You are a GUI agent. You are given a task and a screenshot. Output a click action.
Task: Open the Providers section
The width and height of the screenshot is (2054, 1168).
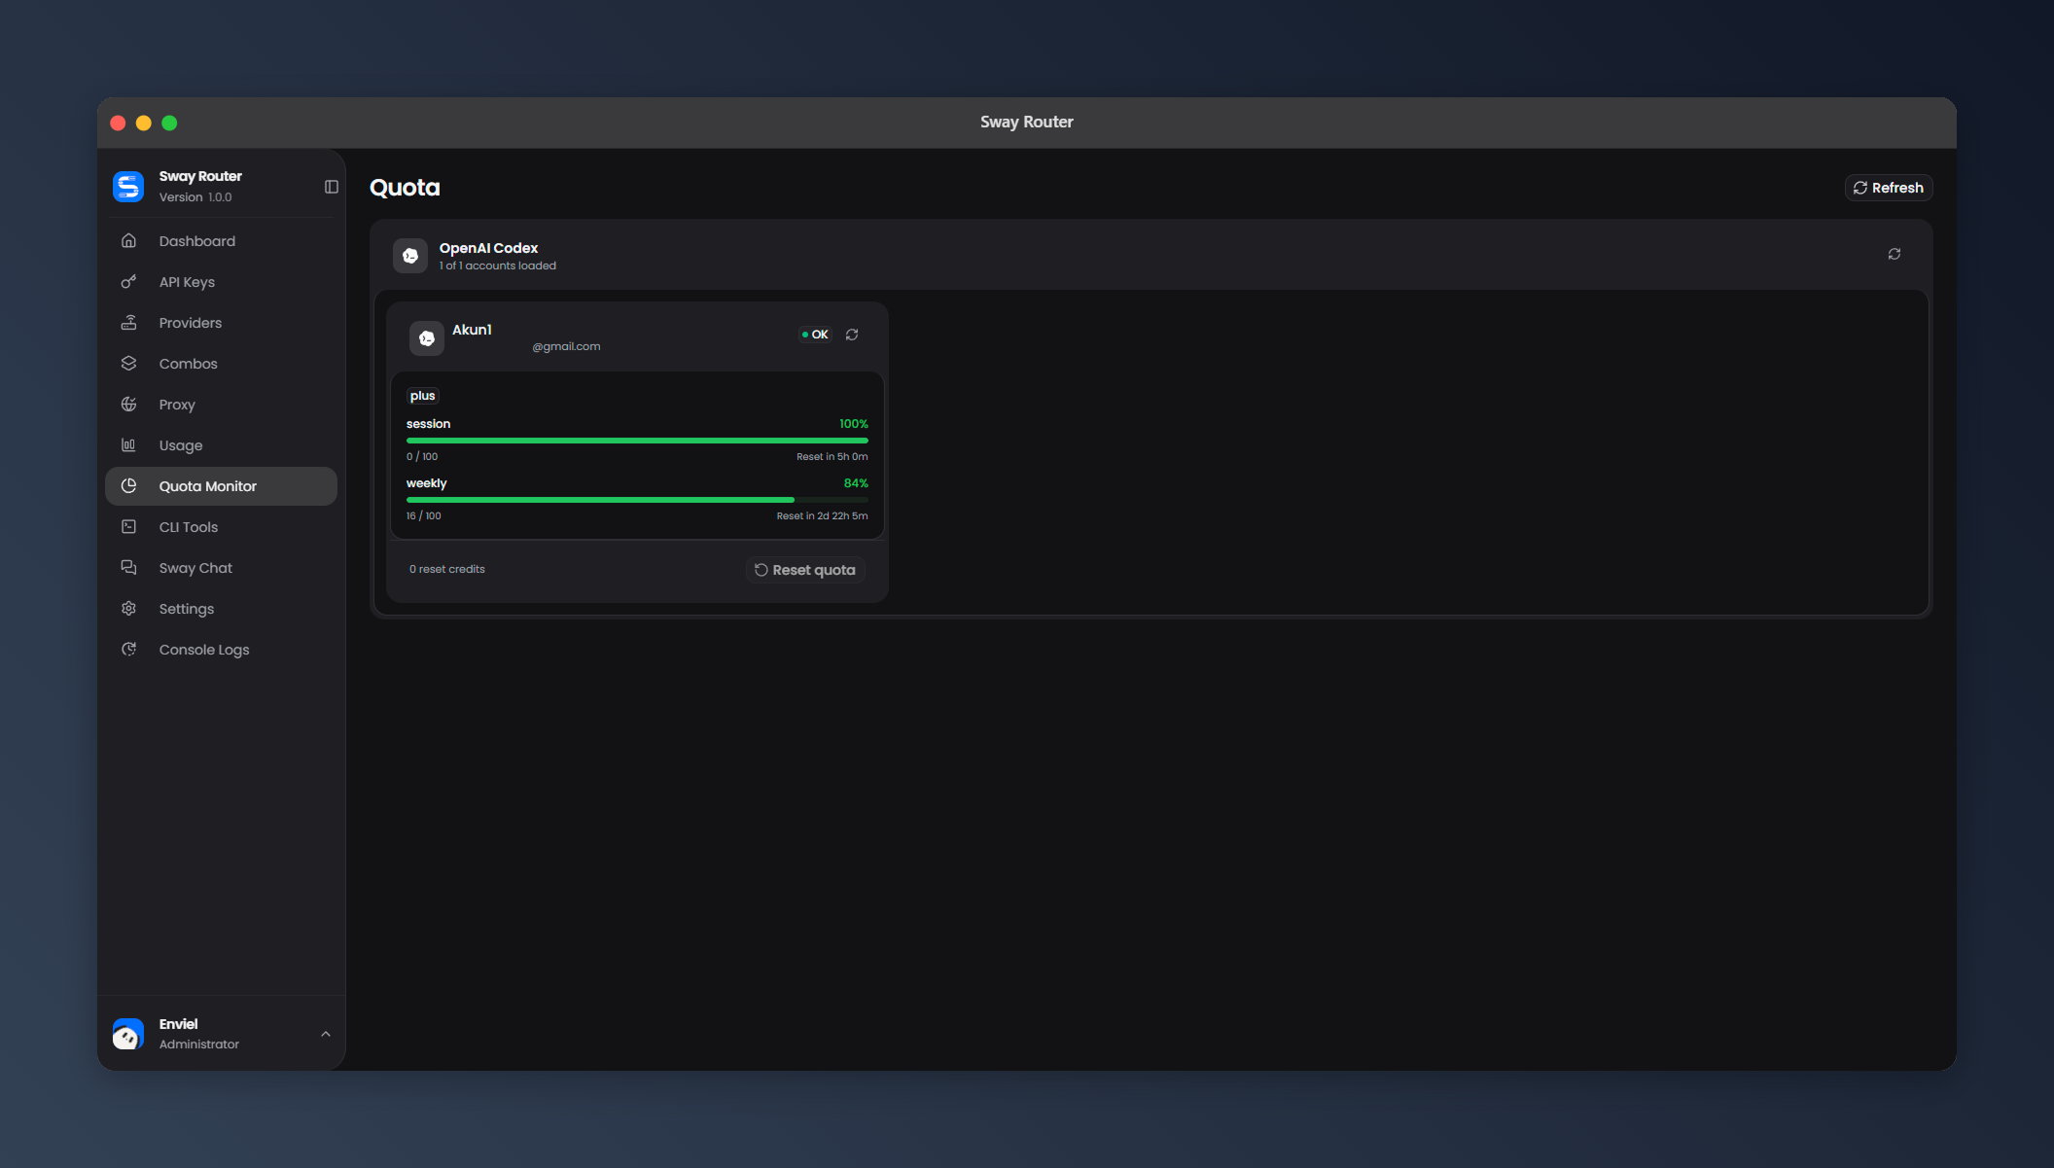tap(221, 323)
